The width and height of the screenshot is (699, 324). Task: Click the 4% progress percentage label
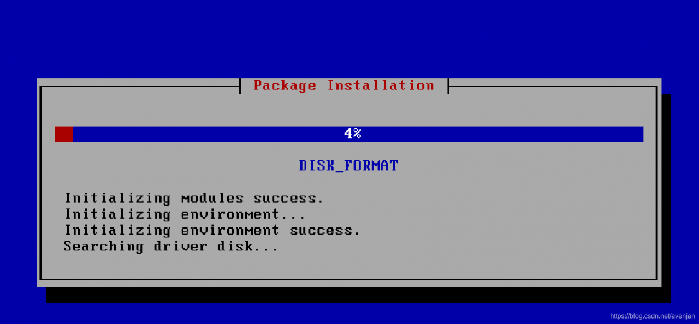[353, 134]
